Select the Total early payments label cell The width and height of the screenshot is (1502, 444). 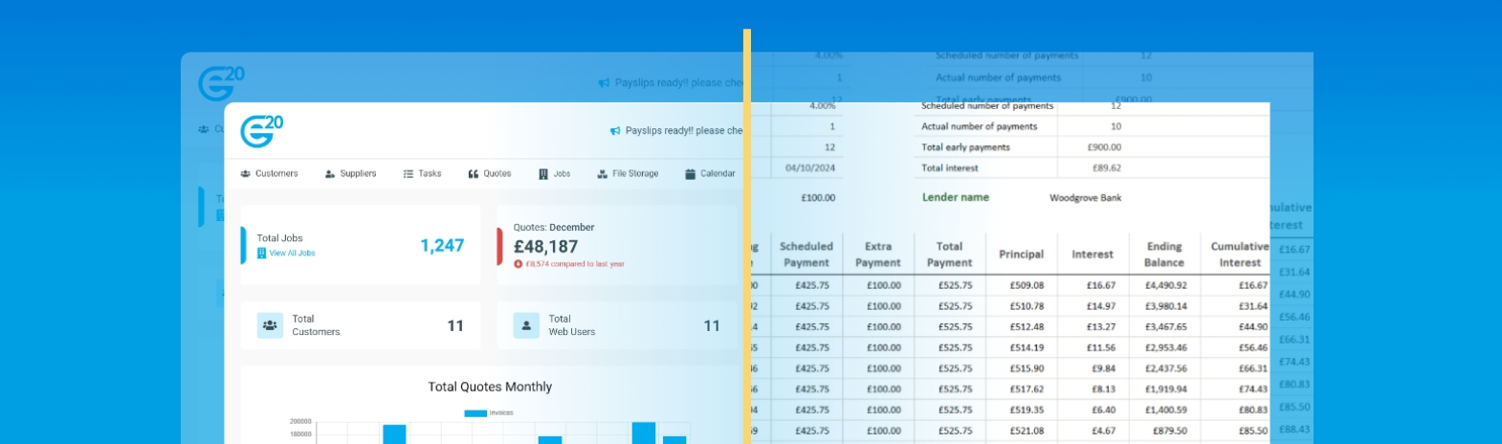pos(965,147)
